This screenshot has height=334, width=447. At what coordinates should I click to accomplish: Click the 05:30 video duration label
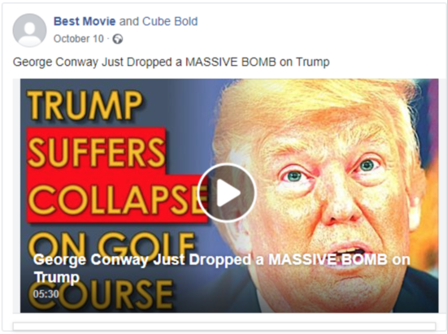(46, 293)
